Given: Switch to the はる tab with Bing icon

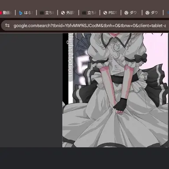Looking at the screenshot, I should (x=26, y=13).
